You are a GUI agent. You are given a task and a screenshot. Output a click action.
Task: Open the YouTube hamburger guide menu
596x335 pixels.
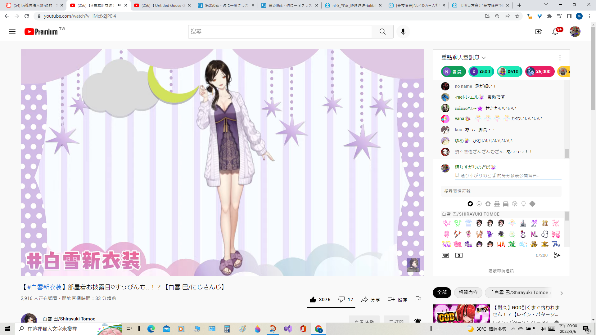12,32
